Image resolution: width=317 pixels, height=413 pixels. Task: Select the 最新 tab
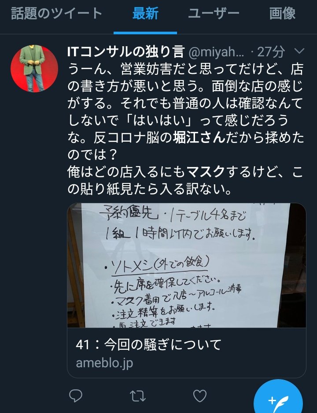145,14
